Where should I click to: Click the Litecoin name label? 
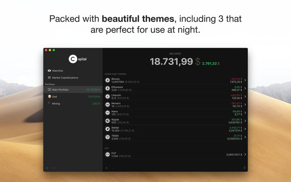[116, 95]
